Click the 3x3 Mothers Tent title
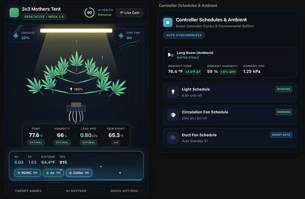The width and height of the screenshot is (305, 199). pos(41,9)
